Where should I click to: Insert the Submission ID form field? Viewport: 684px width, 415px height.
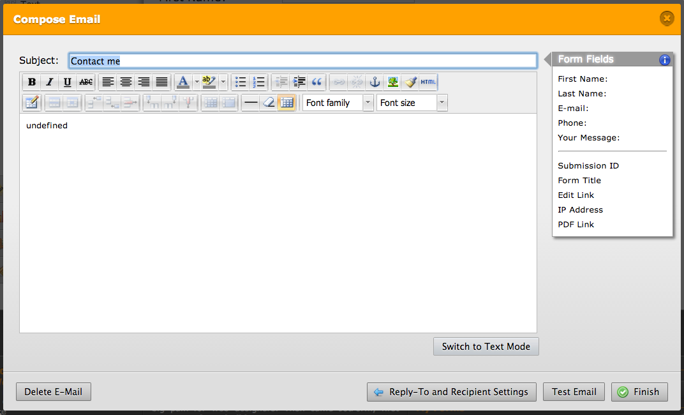pyautogui.click(x=588, y=166)
